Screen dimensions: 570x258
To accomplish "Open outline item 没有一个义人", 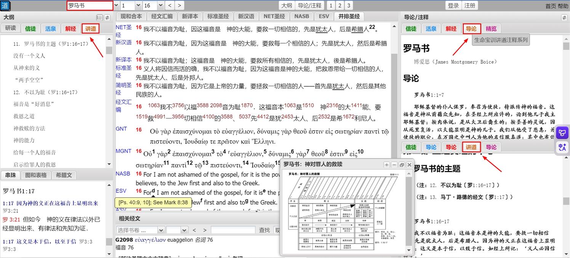I will point(29,56).
